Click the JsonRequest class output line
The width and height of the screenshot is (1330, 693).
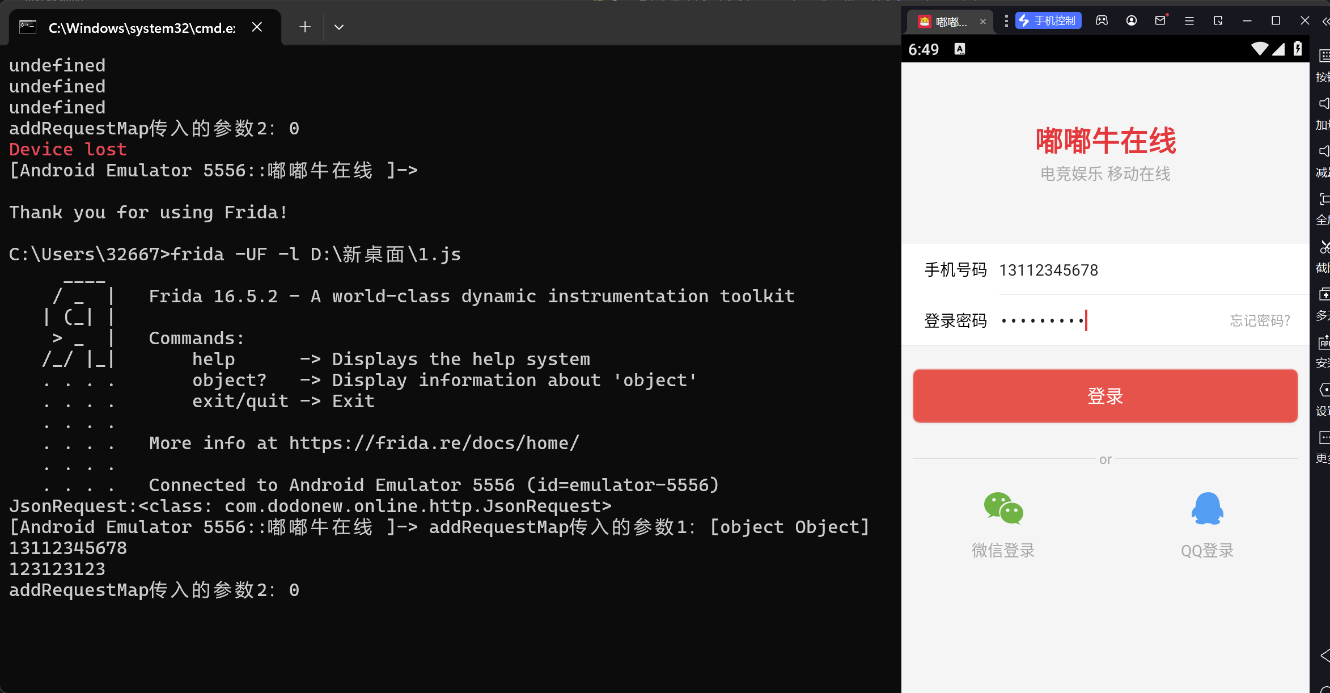click(311, 506)
